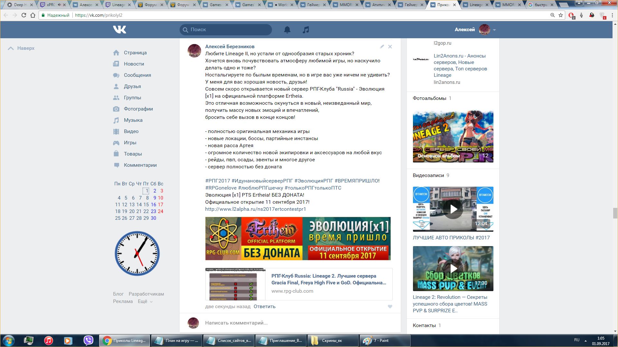Click hashtag #РПГ2017

point(218,181)
